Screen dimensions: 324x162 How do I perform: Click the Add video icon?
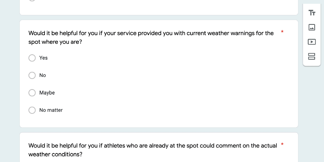pyautogui.click(x=312, y=42)
